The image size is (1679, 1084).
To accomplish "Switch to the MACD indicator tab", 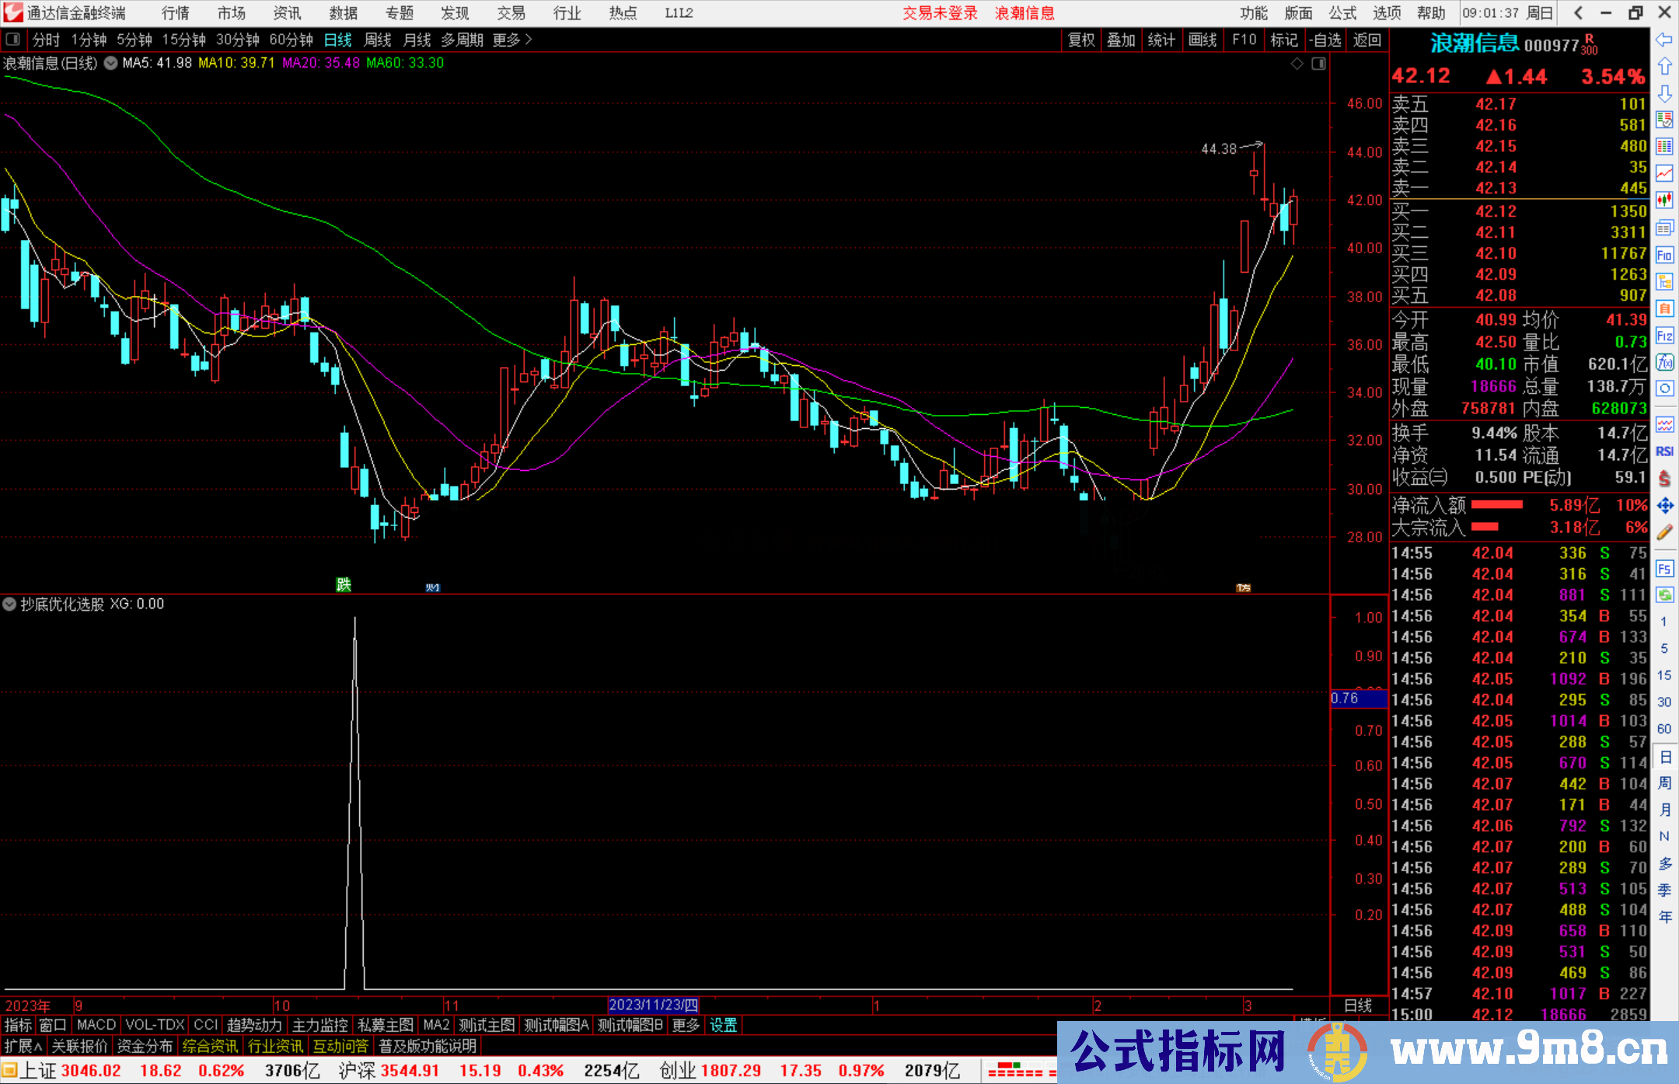I will pos(96,1025).
